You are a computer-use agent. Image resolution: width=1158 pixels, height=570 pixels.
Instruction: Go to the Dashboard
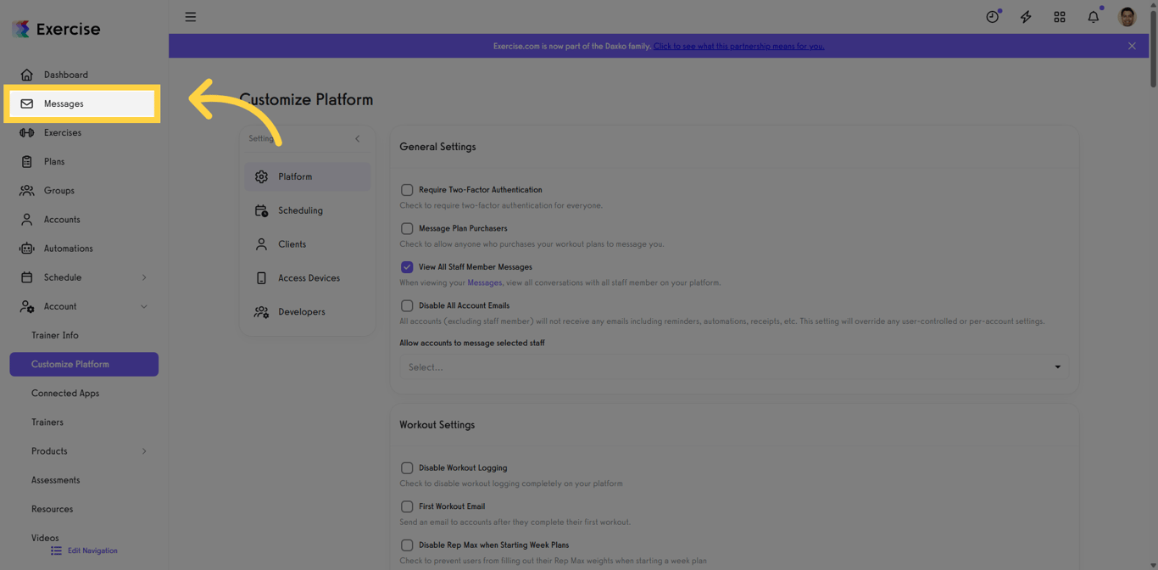point(64,75)
